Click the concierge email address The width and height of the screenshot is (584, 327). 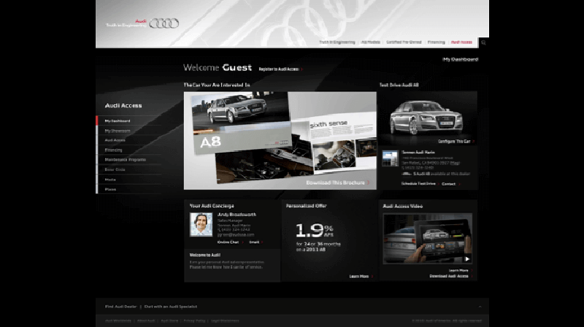coord(236,234)
